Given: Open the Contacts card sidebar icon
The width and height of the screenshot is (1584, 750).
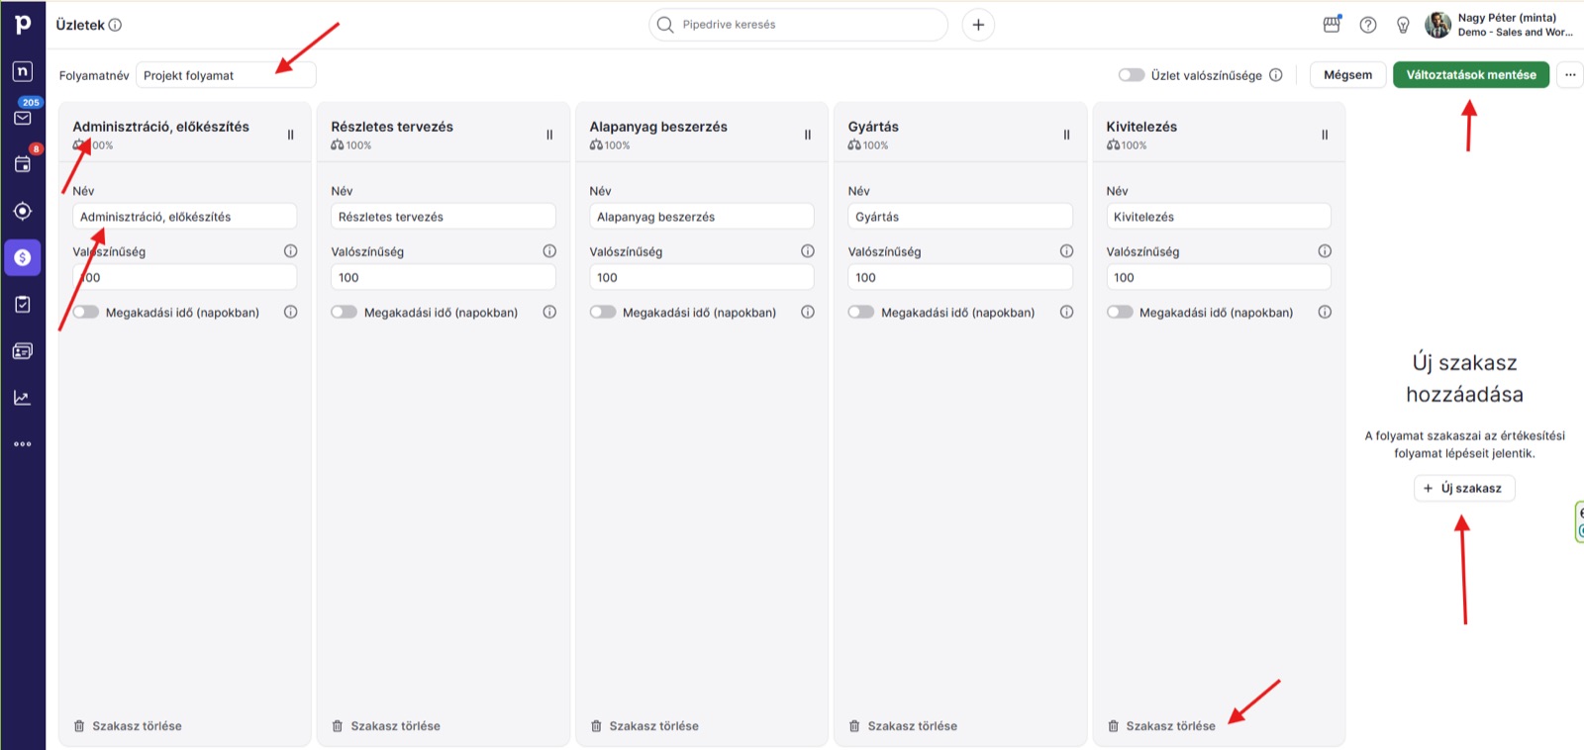Looking at the screenshot, I should 23,350.
